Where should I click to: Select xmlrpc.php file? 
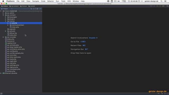pyautogui.click(x=11, y=71)
